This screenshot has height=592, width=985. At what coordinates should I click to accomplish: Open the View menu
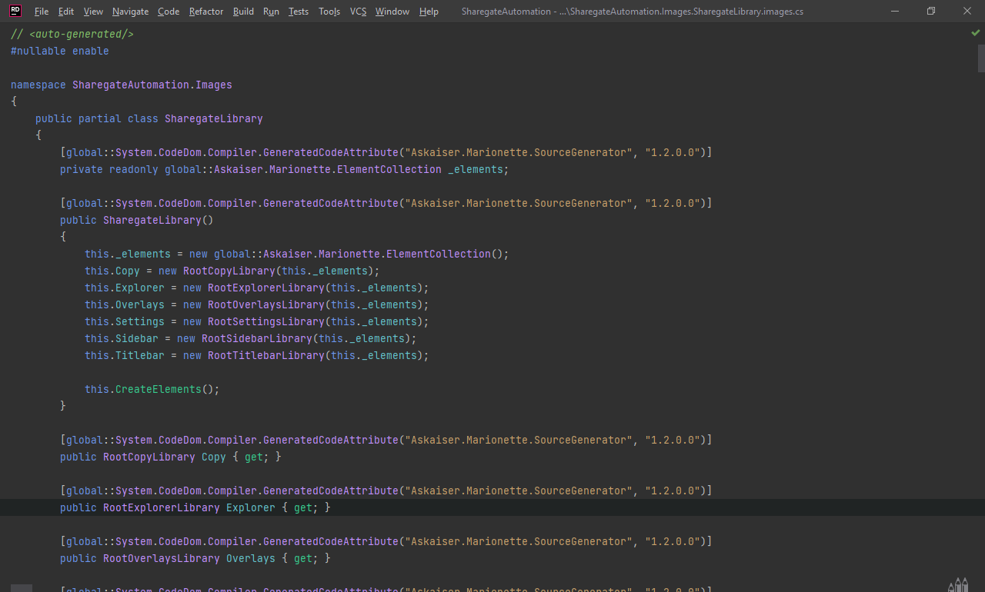pos(93,12)
